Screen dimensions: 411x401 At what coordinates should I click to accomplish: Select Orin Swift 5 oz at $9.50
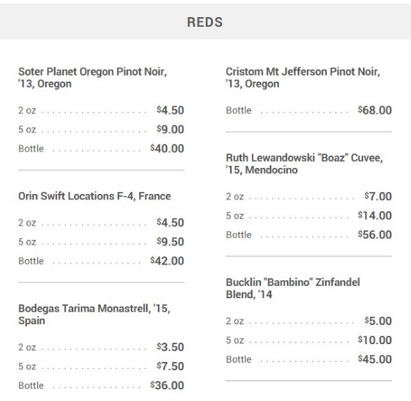click(x=101, y=242)
